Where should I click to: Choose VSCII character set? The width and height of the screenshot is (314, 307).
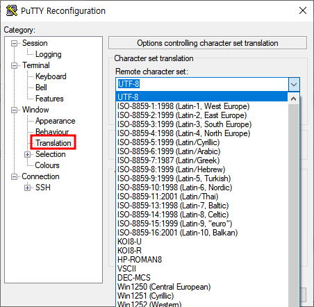coord(201,269)
